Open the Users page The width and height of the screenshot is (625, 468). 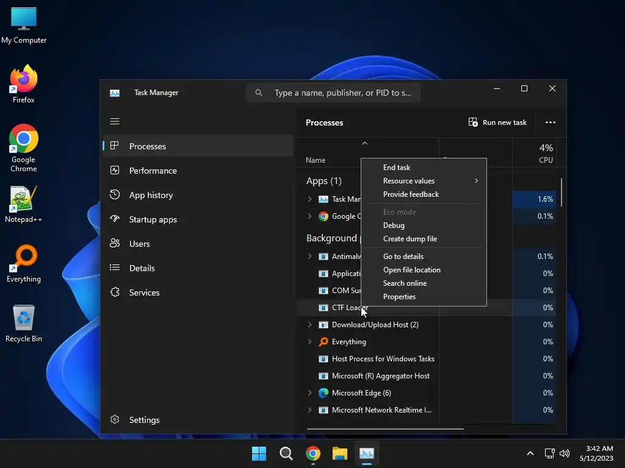(140, 244)
